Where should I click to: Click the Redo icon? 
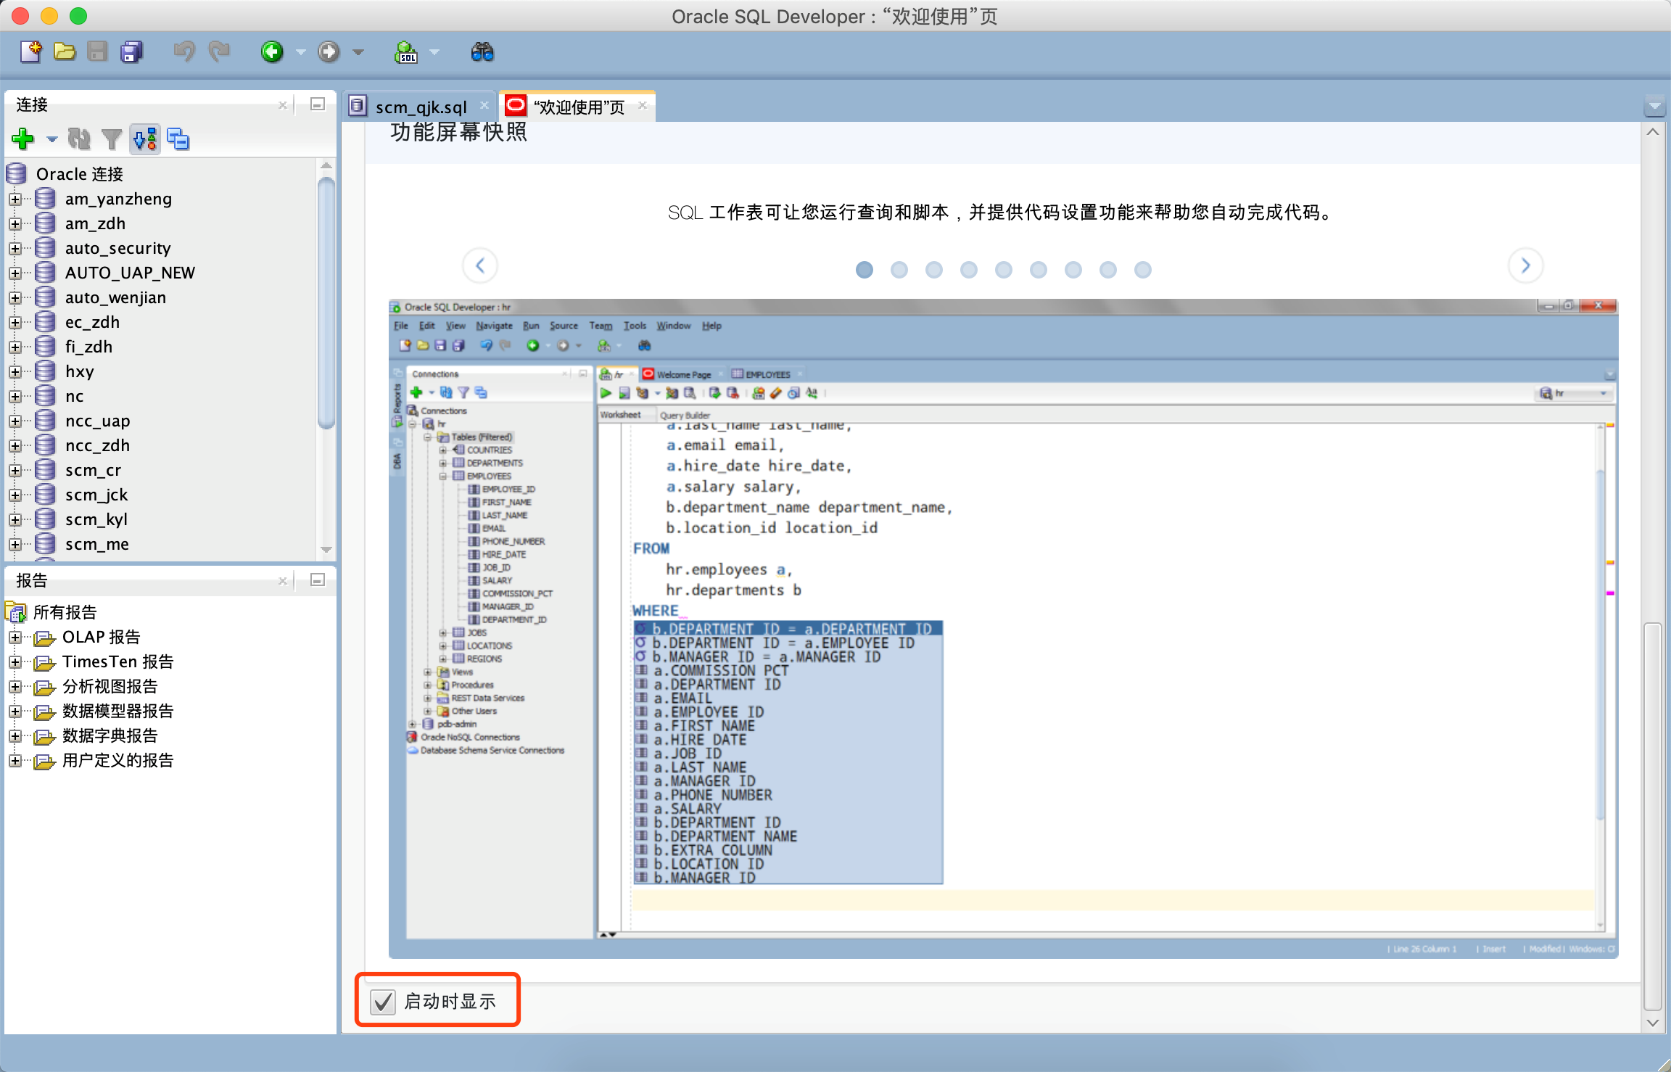[x=219, y=52]
